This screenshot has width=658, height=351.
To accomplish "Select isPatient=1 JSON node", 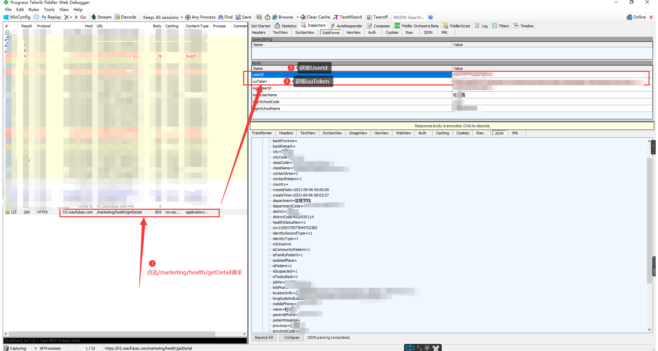I will coord(282,266).
